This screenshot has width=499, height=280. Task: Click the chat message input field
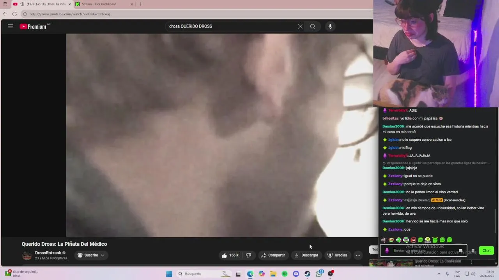[x=423, y=250]
